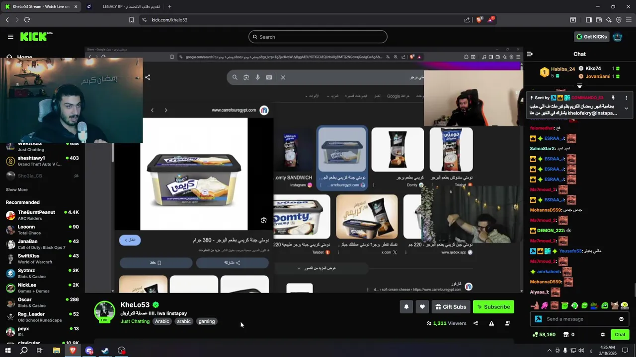Screen dimensions: 636x357
Task: Open sheshtawy1 followed channel
Action: 42,161
